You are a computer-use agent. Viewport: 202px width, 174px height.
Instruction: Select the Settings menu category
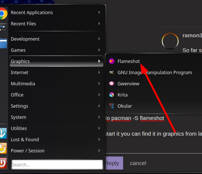(57, 106)
